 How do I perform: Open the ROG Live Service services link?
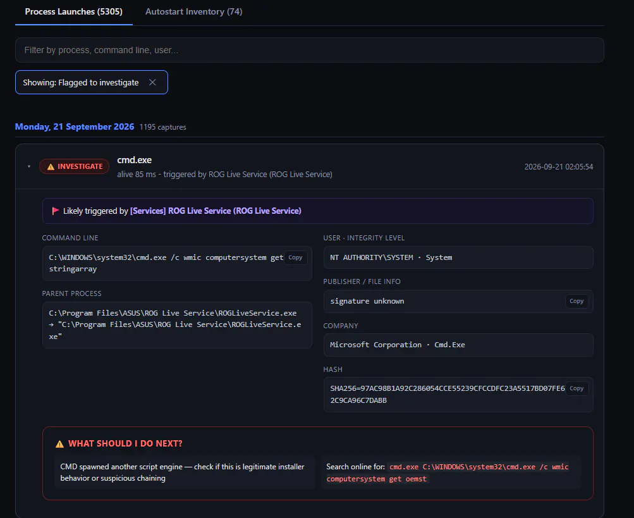coord(216,211)
